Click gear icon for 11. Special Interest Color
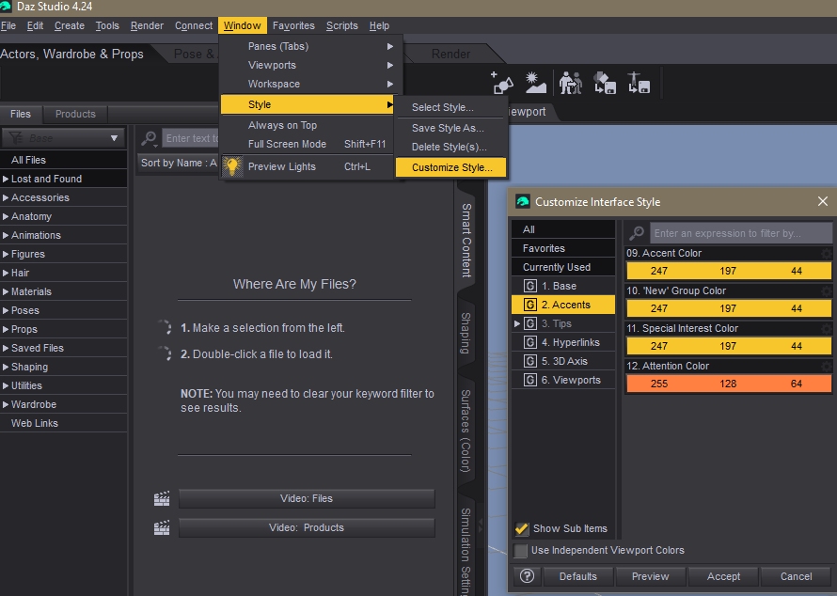 (826, 328)
